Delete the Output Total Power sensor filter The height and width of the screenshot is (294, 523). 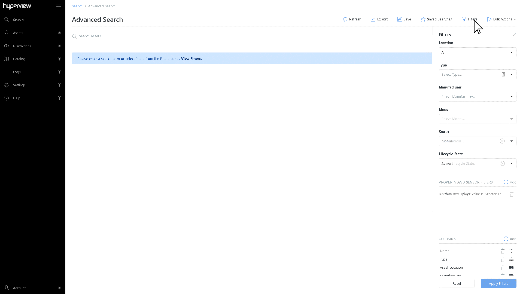512,194
